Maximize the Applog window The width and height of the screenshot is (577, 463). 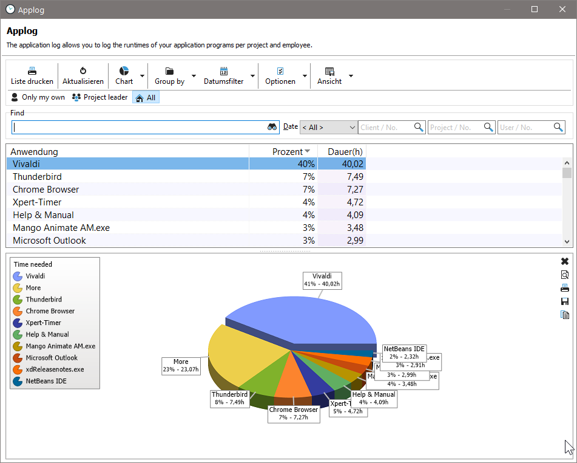pyautogui.click(x=535, y=9)
